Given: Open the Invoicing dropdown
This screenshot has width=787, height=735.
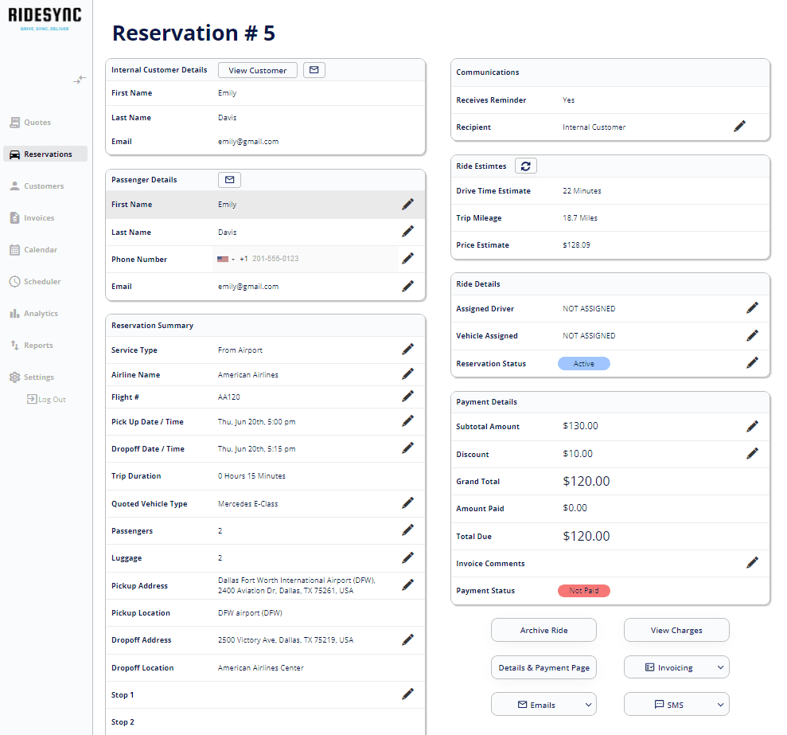Looking at the screenshot, I should tap(676, 667).
